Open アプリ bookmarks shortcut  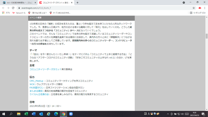6,13
